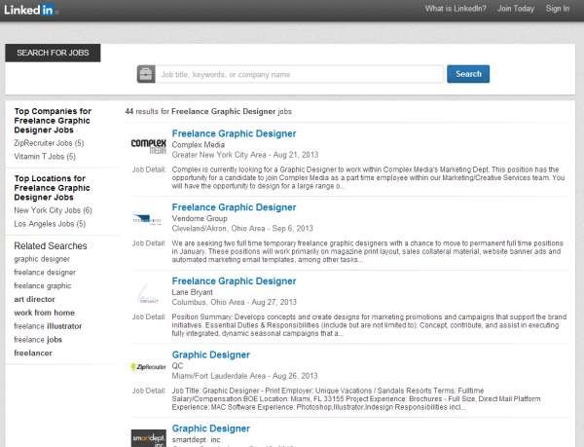Open Graphic Designer job at smartdept inc
This screenshot has width=584, height=447.
pyautogui.click(x=211, y=428)
